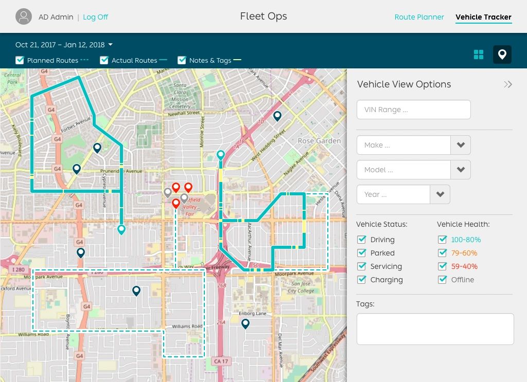
Task: Uncheck the Planned Routes checkbox
Action: coord(20,60)
